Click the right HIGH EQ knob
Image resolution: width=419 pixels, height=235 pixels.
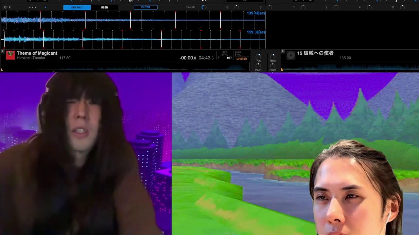(273, 65)
